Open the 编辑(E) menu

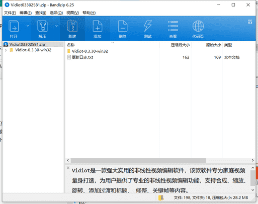click(26, 13)
